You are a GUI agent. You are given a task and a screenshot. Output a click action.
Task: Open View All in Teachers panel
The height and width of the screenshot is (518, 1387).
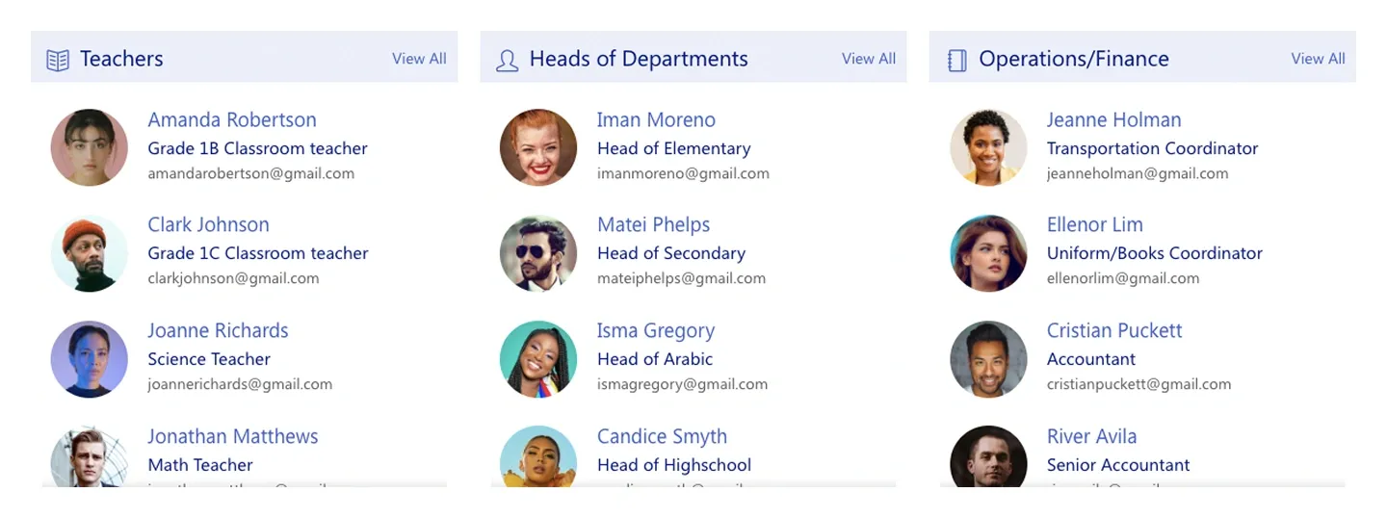click(419, 59)
